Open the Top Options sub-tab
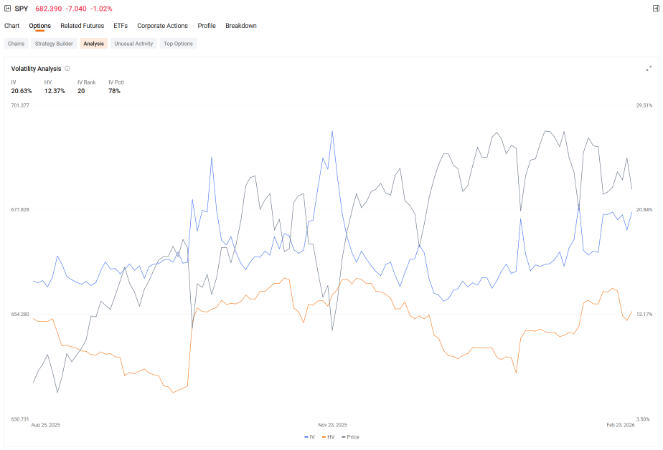The width and height of the screenshot is (663, 450). pyautogui.click(x=178, y=44)
